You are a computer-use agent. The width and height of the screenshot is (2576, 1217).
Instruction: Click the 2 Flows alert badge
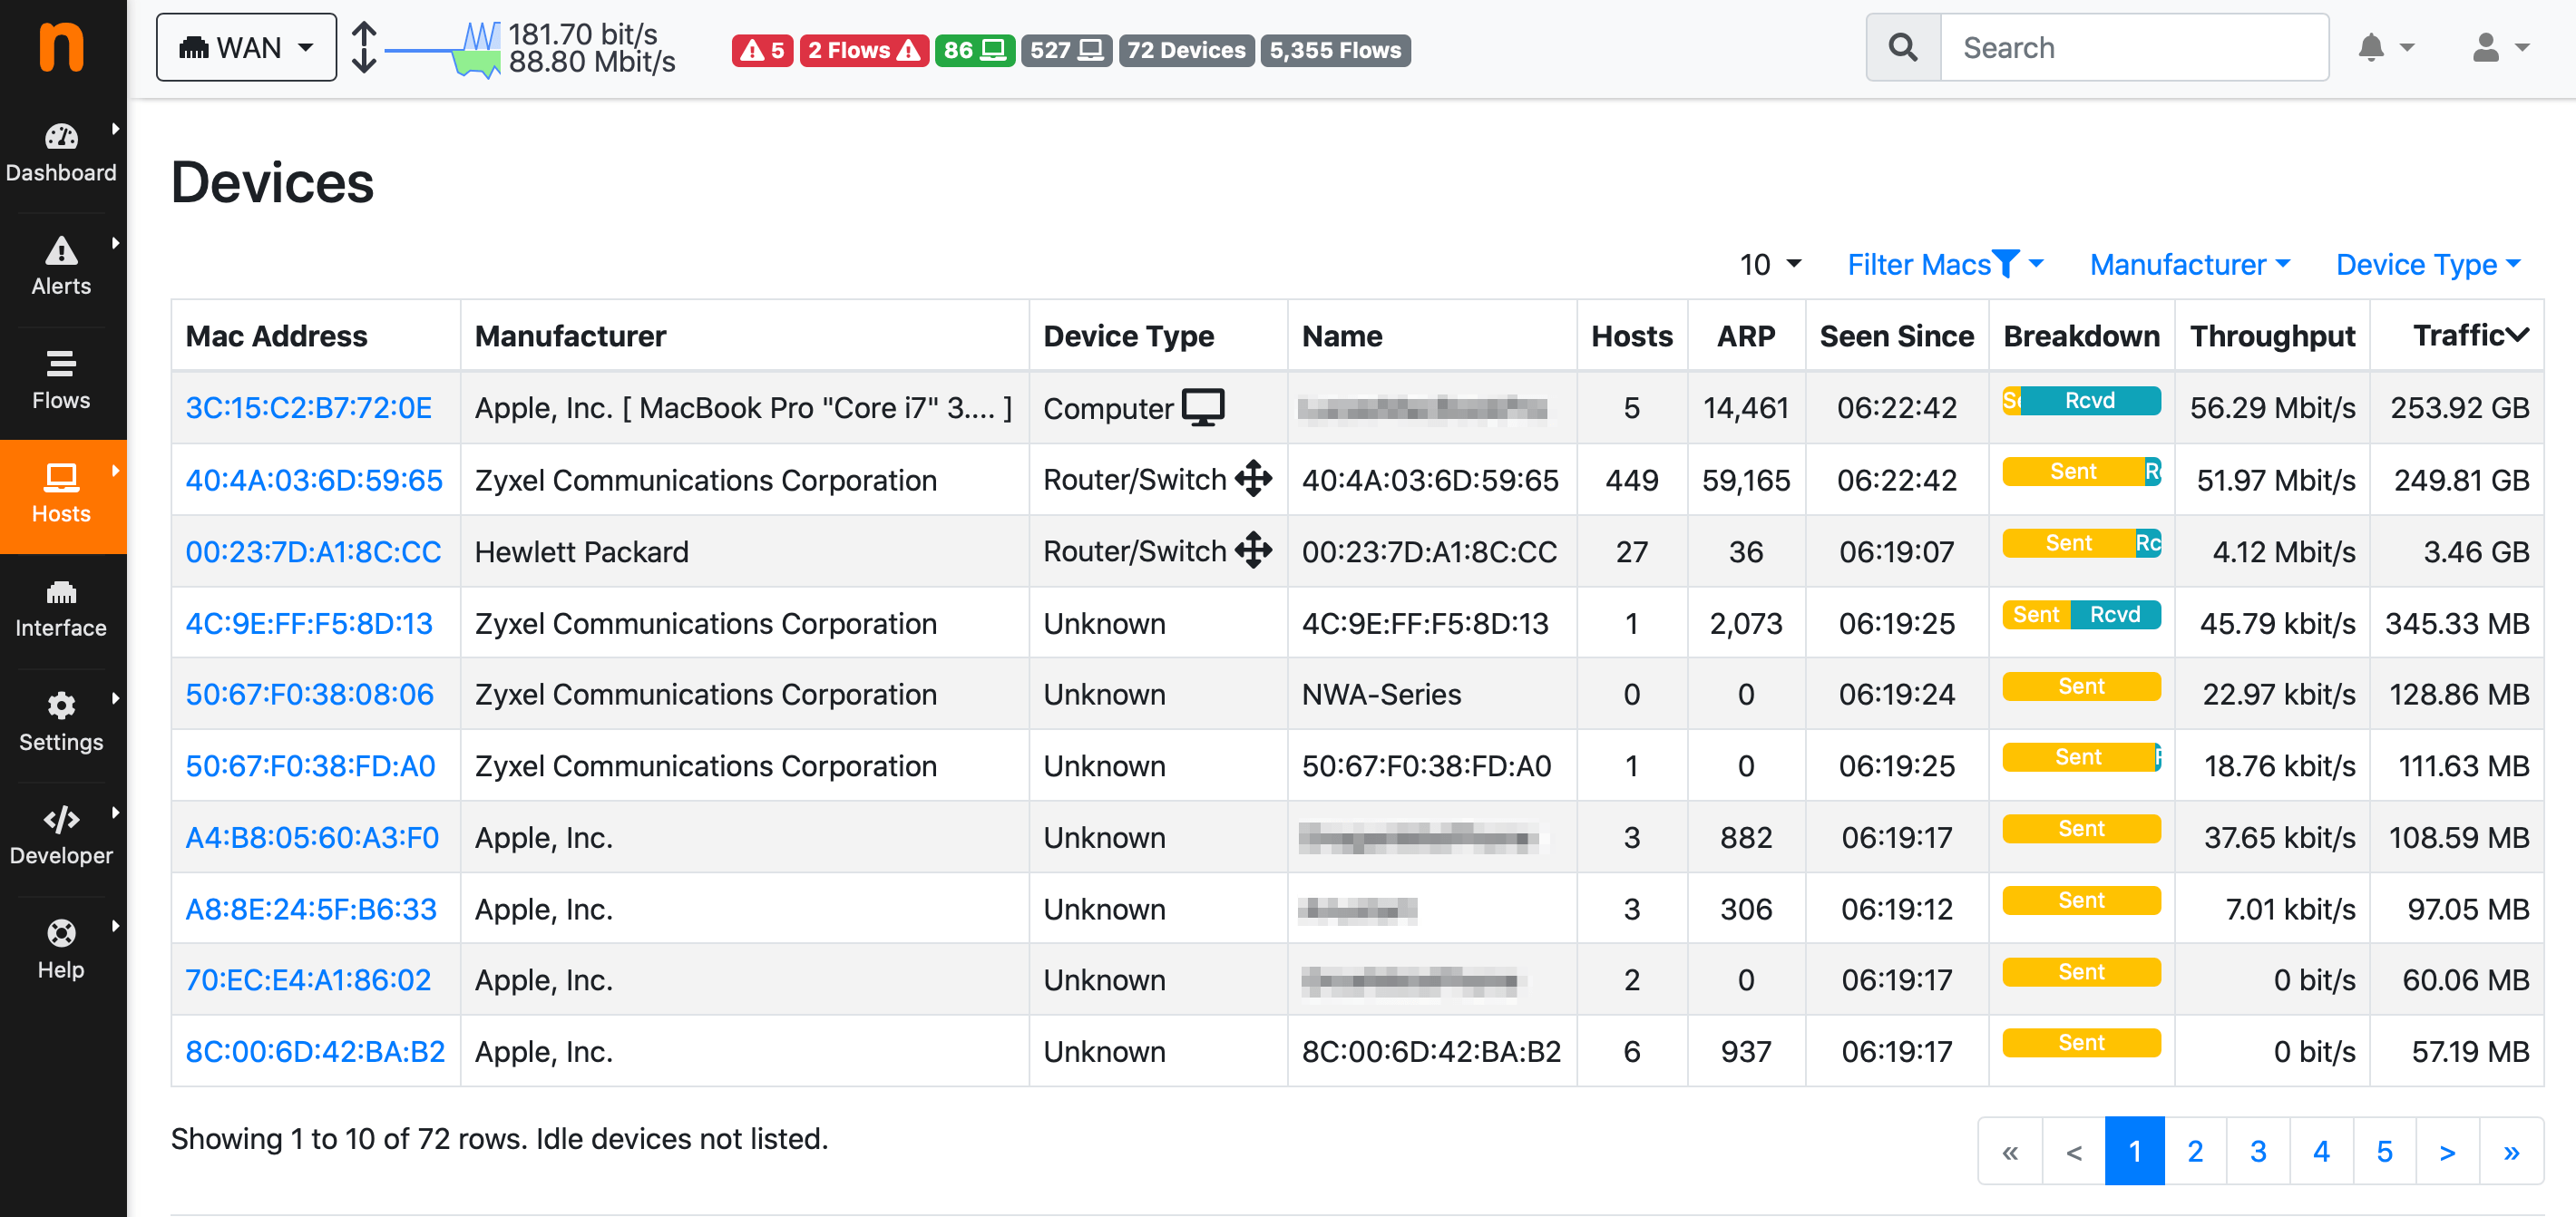pos(863,50)
